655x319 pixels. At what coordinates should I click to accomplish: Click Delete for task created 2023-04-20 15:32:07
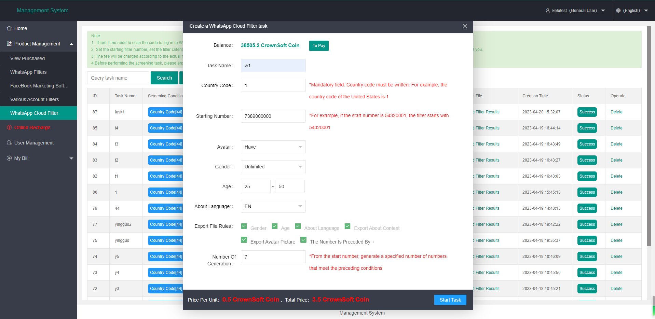616,112
